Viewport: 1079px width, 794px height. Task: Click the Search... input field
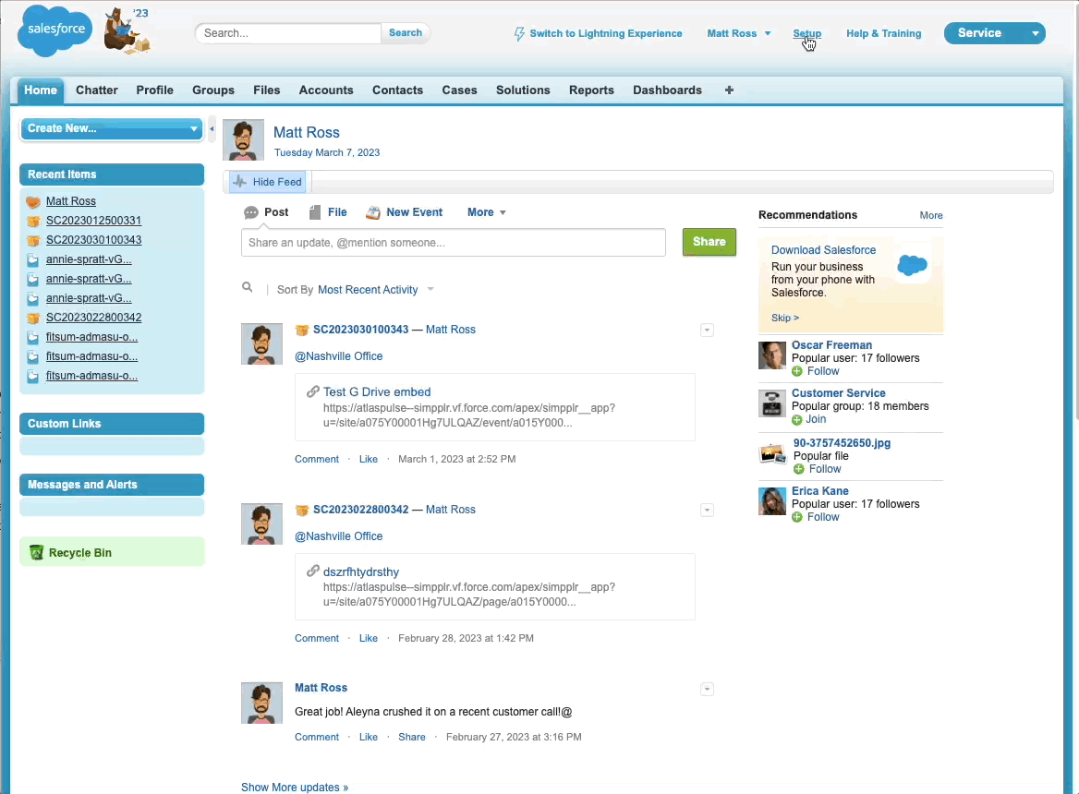pos(288,33)
